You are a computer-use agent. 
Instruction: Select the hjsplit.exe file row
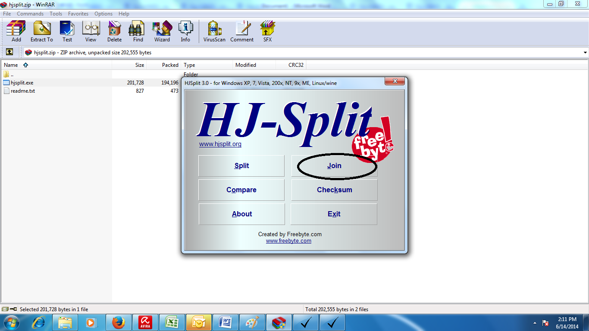[x=91, y=82]
